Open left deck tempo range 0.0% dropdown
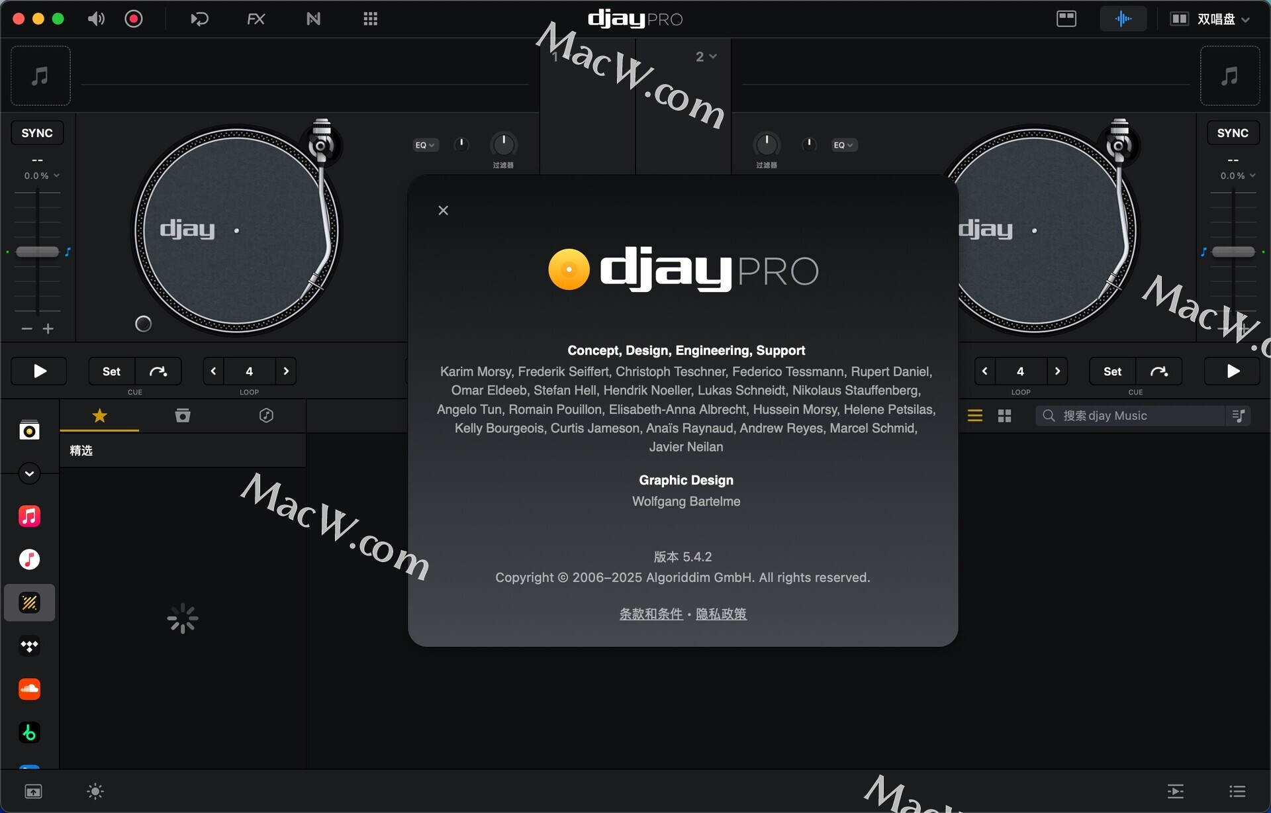 [42, 175]
